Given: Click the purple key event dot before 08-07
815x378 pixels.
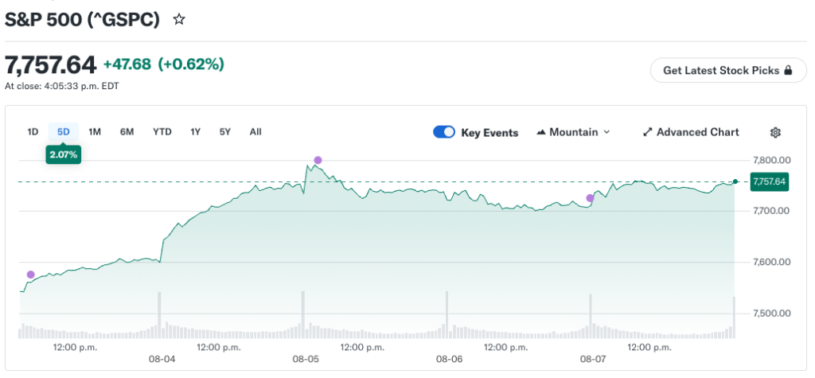Looking at the screenshot, I should tap(590, 198).
